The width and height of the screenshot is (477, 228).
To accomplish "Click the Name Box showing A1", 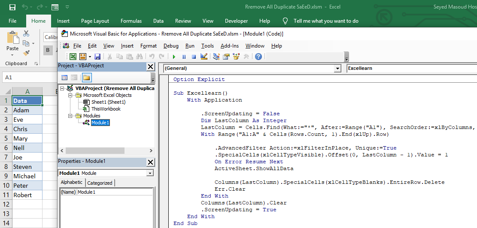I will click(29, 78).
